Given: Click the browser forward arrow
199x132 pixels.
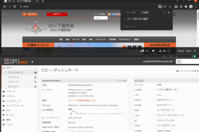Looking at the screenshot, I should tap(10, 6).
